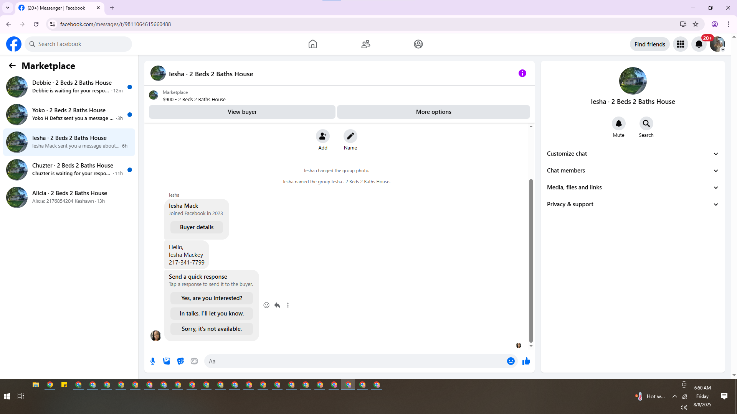
Task: Add people with the Add icon
Action: (x=322, y=136)
